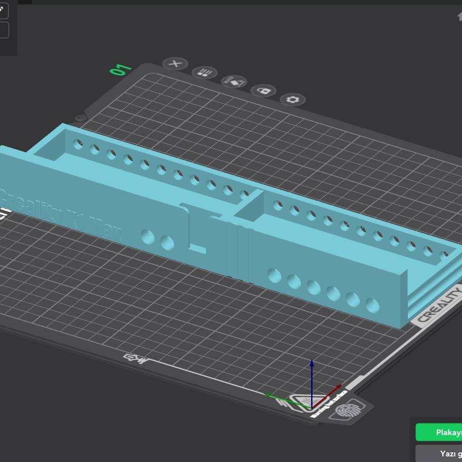Toggle the plate lock icon
The width and height of the screenshot is (462, 462).
point(263,91)
